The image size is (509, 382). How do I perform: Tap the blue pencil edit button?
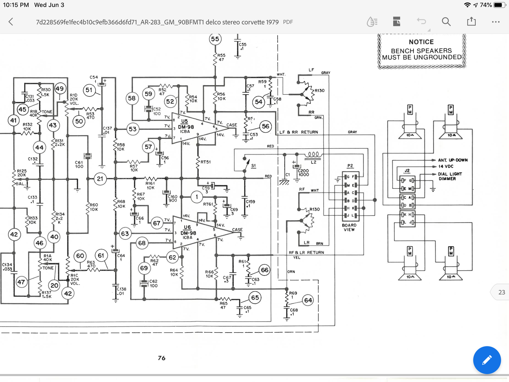tap(487, 360)
